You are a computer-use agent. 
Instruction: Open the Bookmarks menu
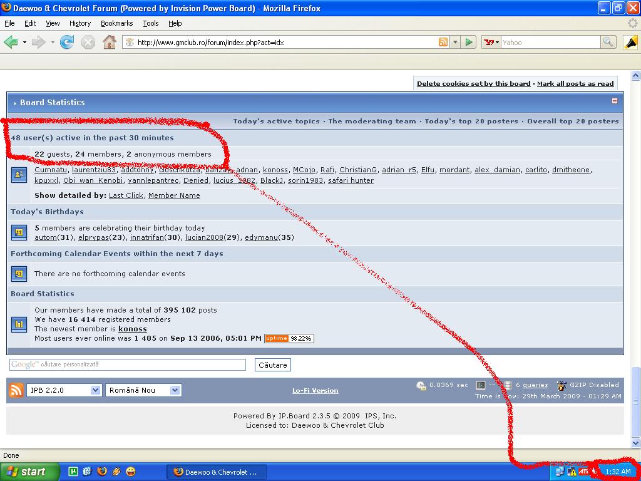pyautogui.click(x=116, y=23)
